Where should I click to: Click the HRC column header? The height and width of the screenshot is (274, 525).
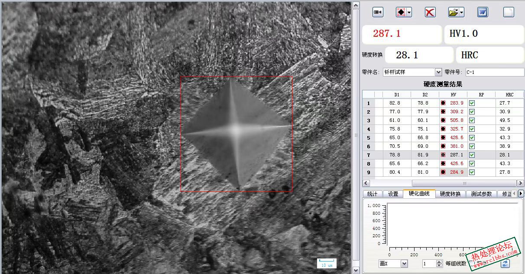509,94
